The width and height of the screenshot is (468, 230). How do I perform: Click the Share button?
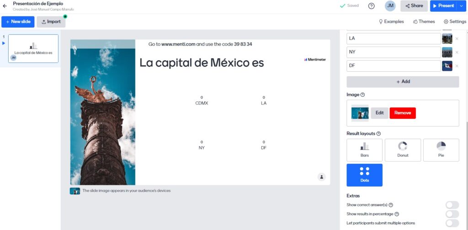(x=414, y=6)
